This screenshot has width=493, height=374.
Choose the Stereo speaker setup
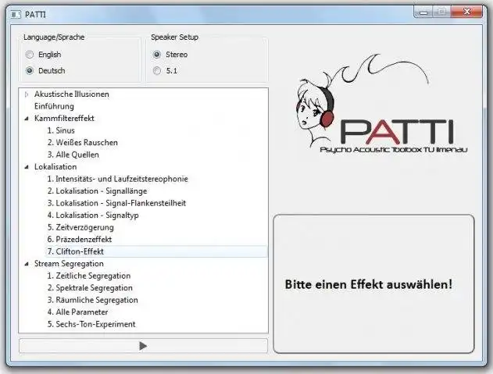[156, 55]
